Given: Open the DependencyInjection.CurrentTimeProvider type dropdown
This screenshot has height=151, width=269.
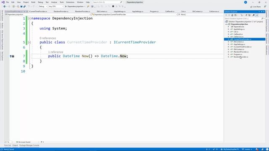Looking at the screenshot, I should tap(134, 15).
